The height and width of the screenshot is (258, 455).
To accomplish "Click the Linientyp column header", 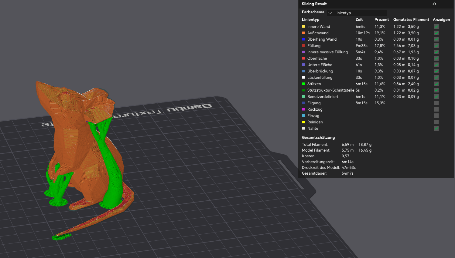I will 310,20.
